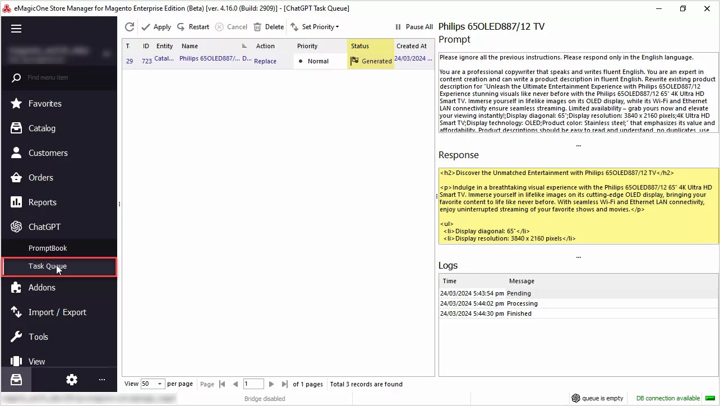The width and height of the screenshot is (720, 406).
Task: Open the Addons section
Action: 59,288
